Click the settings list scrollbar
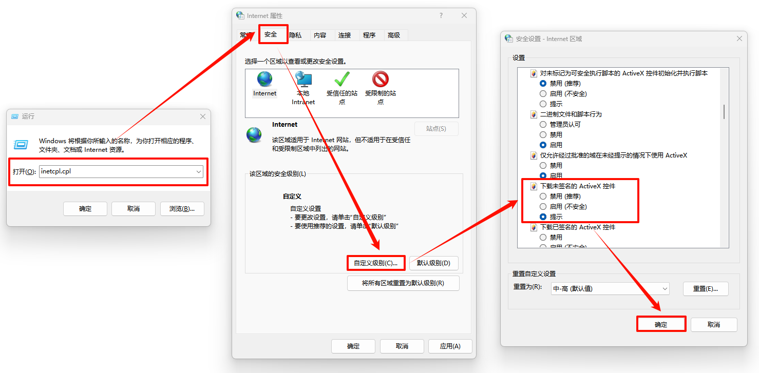The image size is (759, 373). pyautogui.click(x=724, y=110)
